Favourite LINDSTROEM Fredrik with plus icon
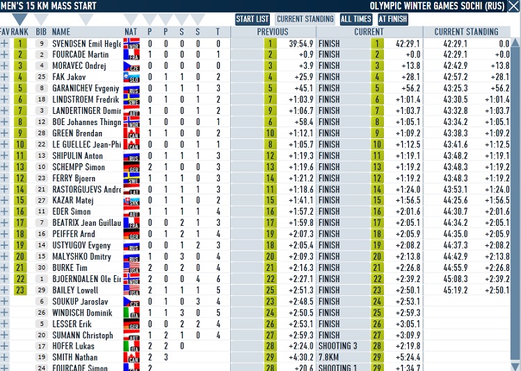 click(4, 99)
